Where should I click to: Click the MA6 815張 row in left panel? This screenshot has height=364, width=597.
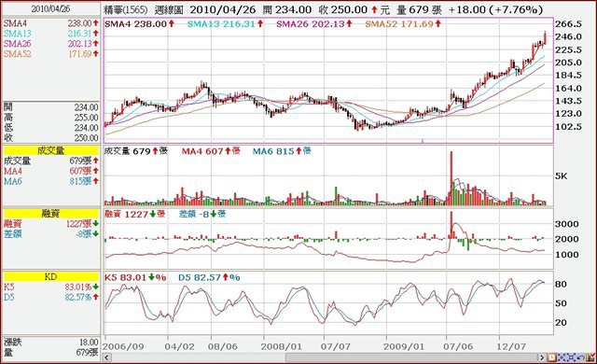tap(51, 181)
